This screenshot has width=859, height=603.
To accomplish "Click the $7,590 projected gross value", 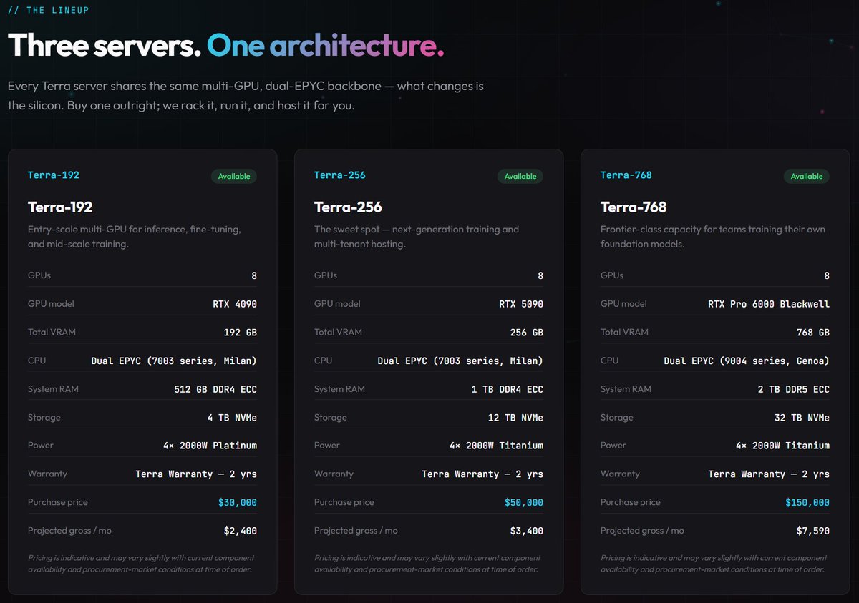I will (813, 531).
